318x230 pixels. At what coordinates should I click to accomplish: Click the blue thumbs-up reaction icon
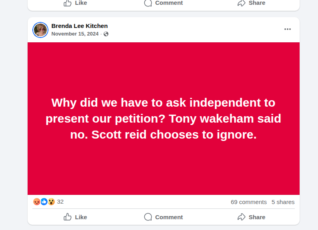tap(44, 202)
